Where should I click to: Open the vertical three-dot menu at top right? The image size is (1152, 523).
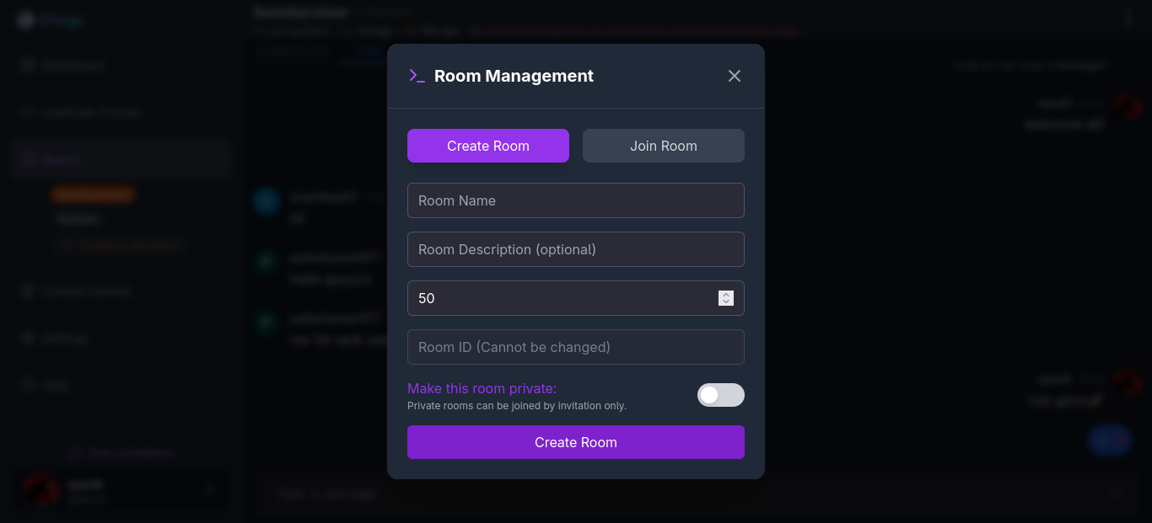1128,18
